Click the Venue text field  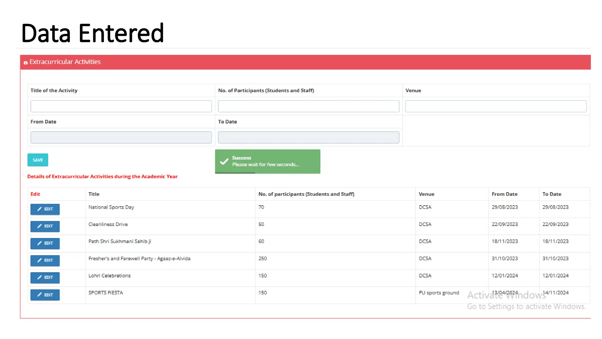(x=496, y=106)
